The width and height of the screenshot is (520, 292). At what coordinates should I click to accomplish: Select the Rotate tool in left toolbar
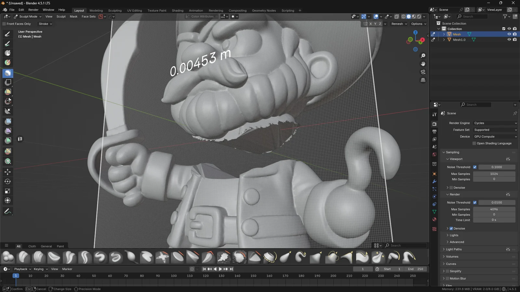tap(8, 181)
